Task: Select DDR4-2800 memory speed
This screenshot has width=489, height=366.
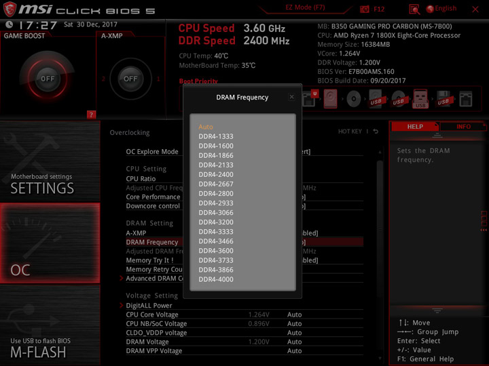Action: click(216, 194)
